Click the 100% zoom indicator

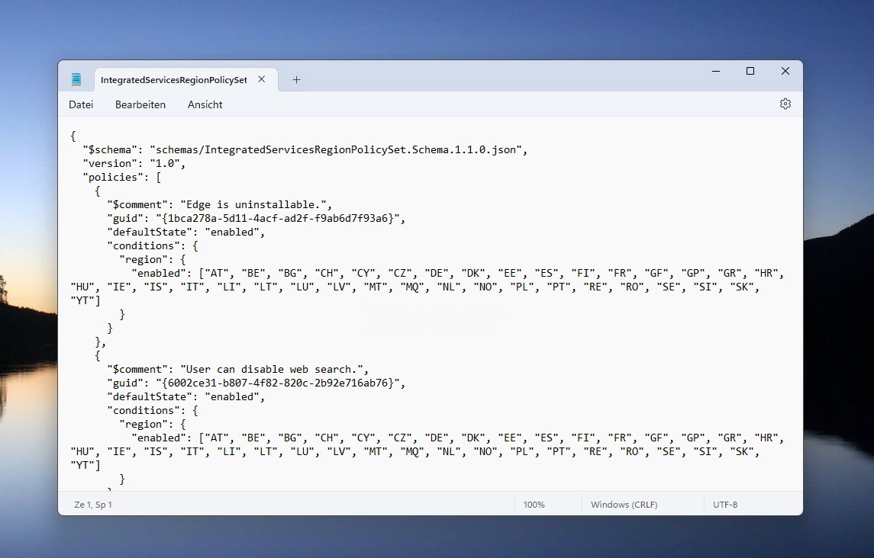tap(534, 505)
